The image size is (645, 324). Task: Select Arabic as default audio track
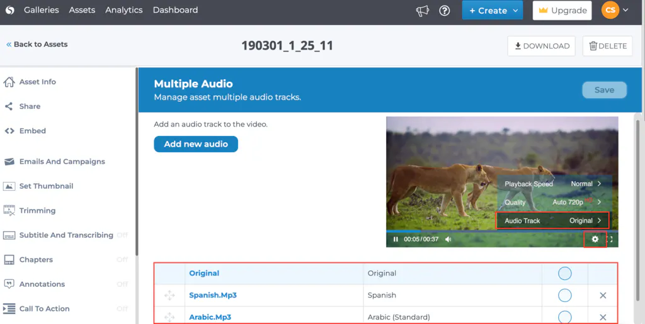coord(564,317)
